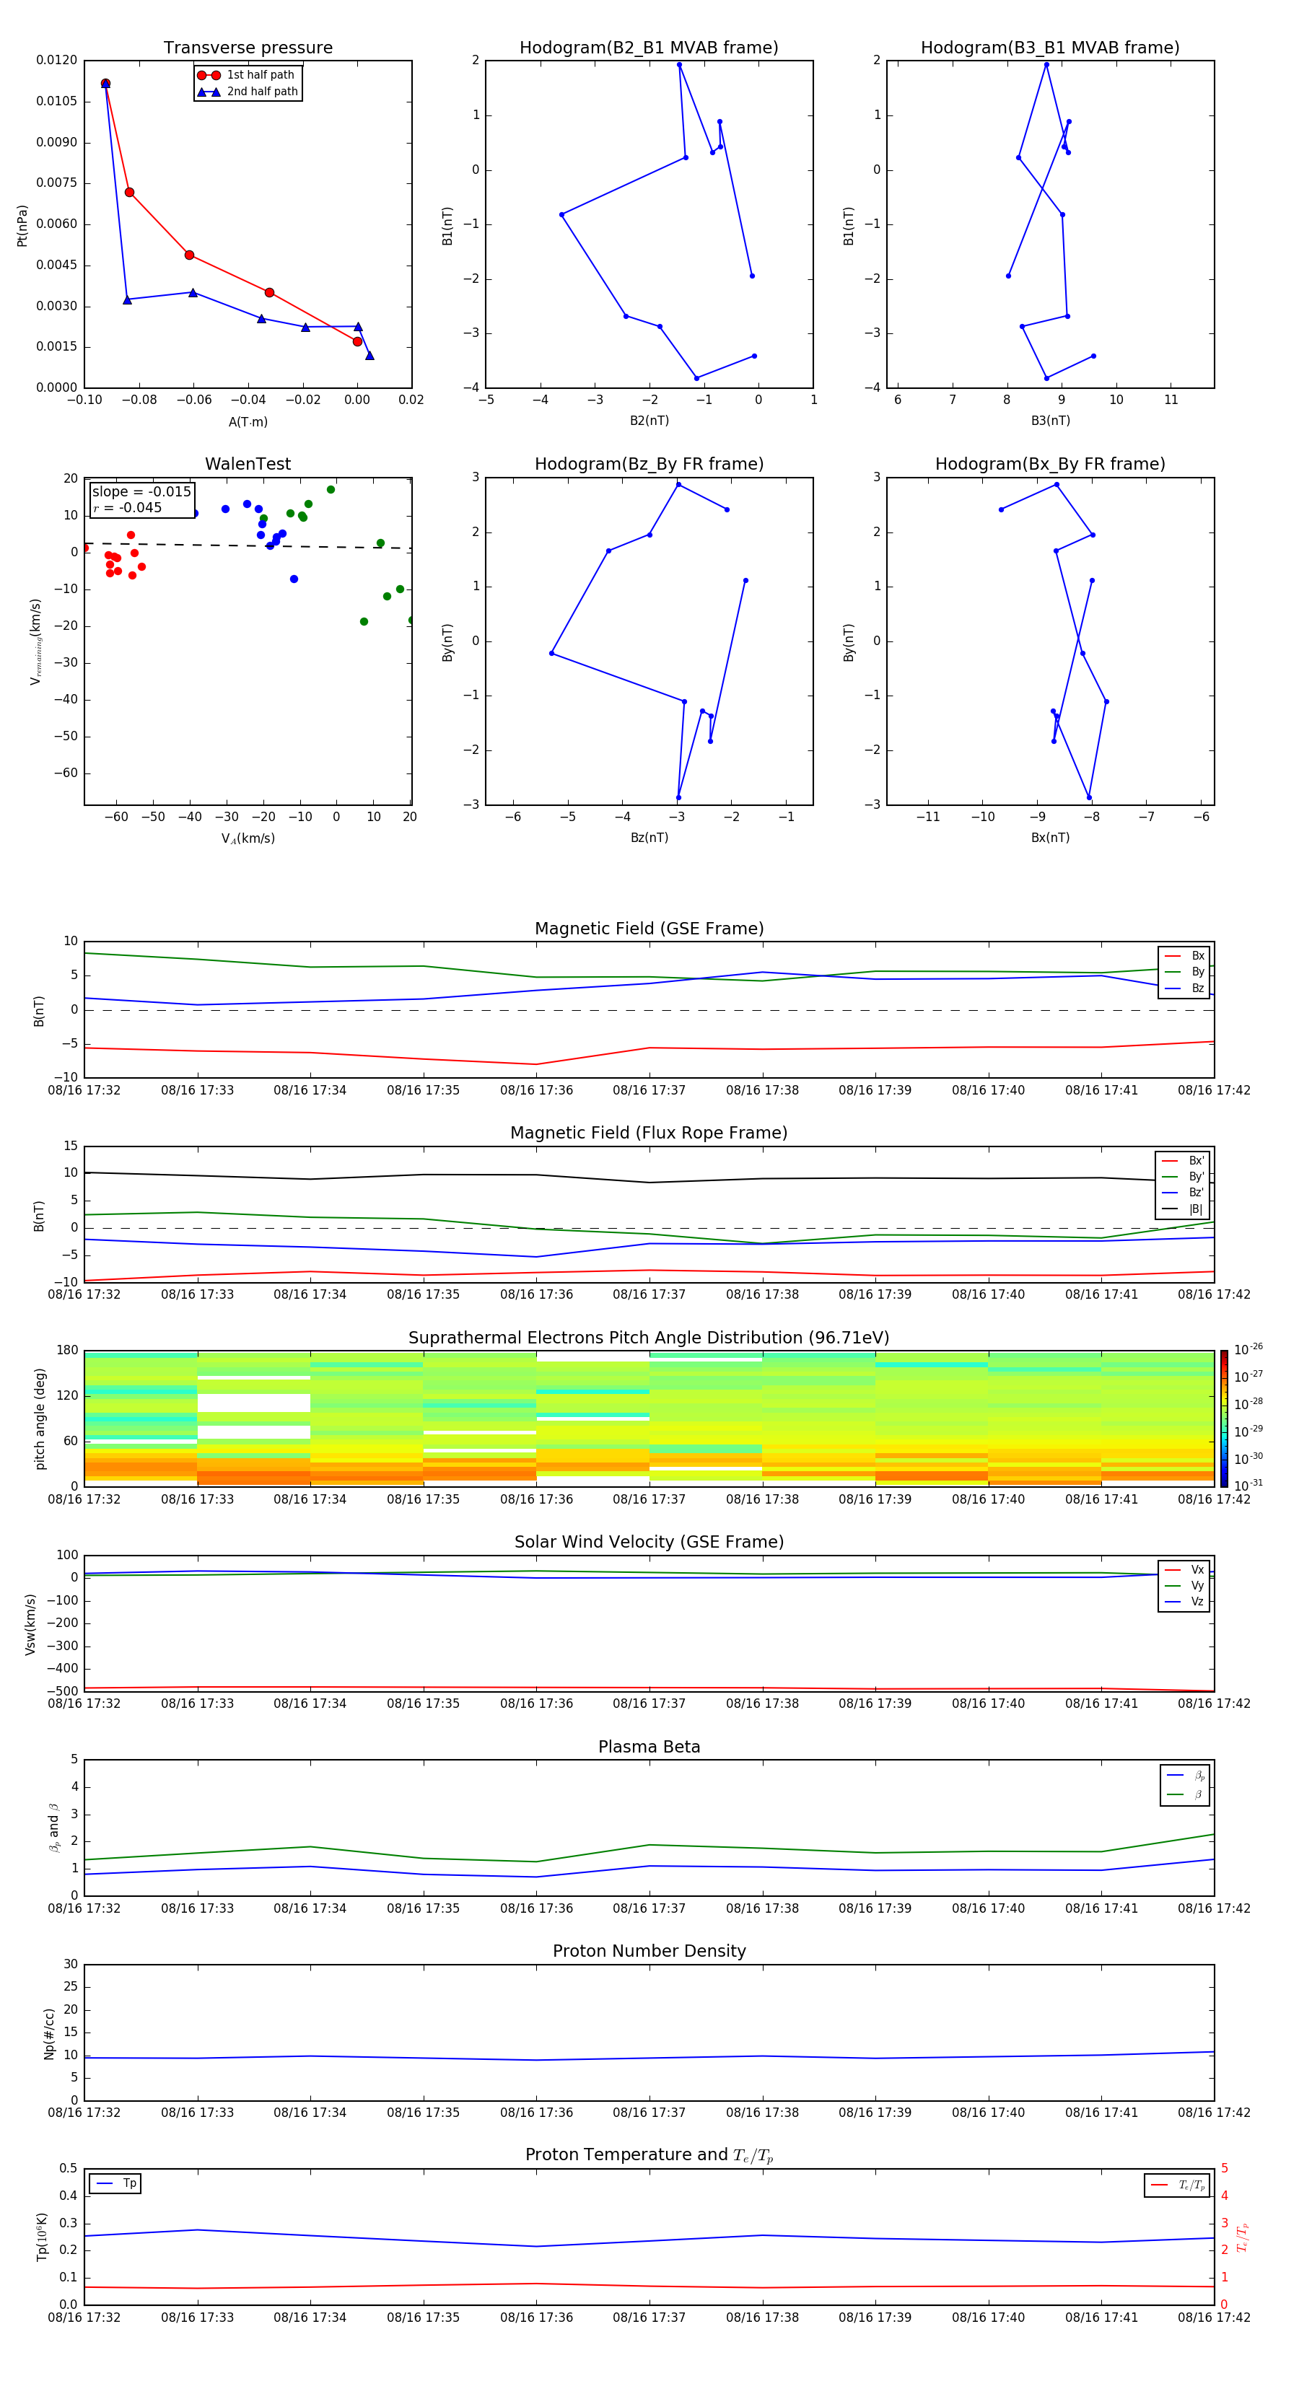This screenshot has width=1299, height=2381.
Task: Click 'B3(nT)' x-axis label
Action: coord(1050,421)
